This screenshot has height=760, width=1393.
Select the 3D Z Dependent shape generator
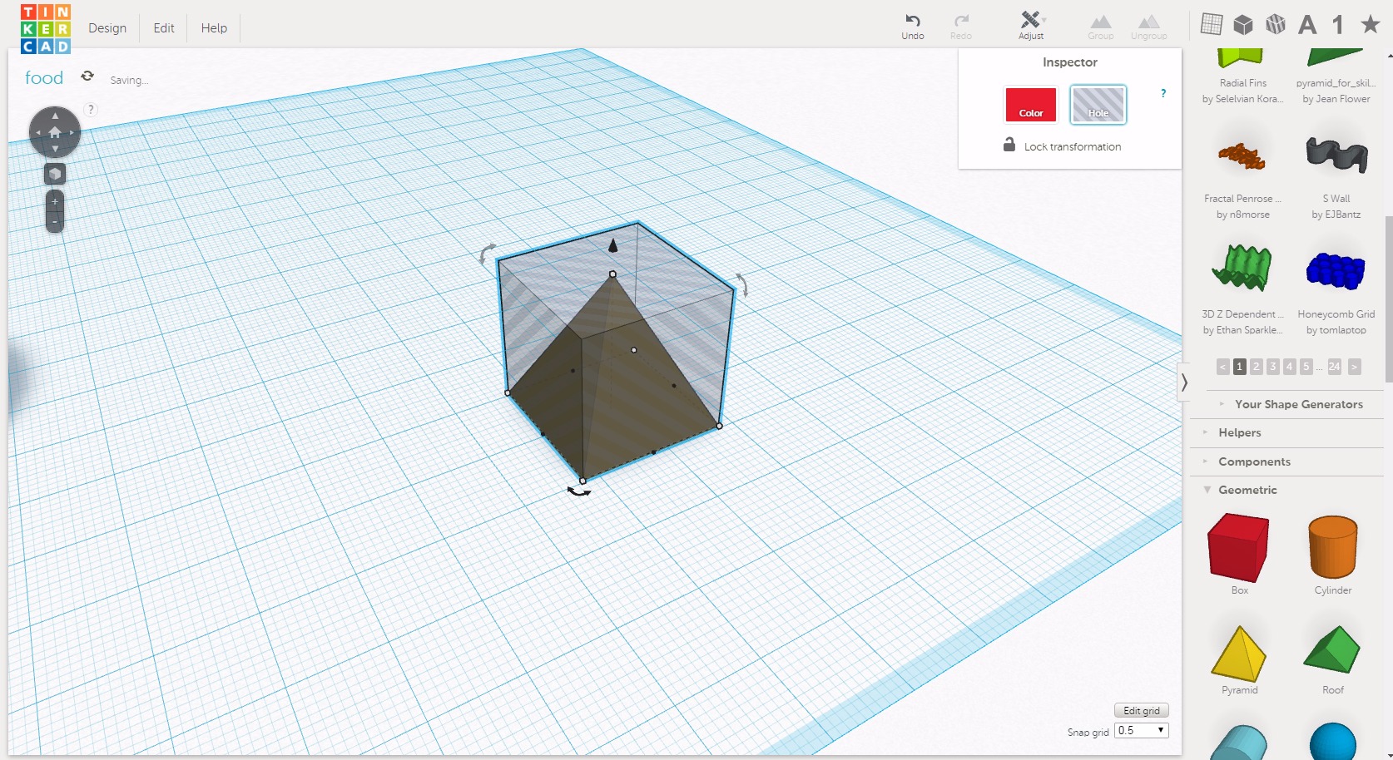[1242, 268]
